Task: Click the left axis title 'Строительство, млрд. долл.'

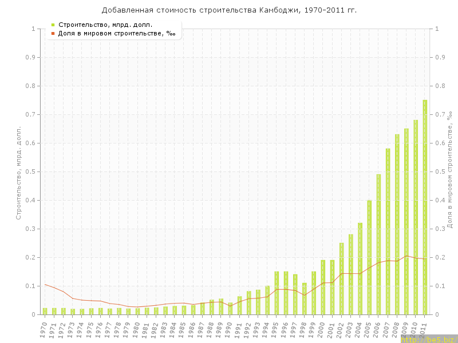Action: tap(18, 173)
